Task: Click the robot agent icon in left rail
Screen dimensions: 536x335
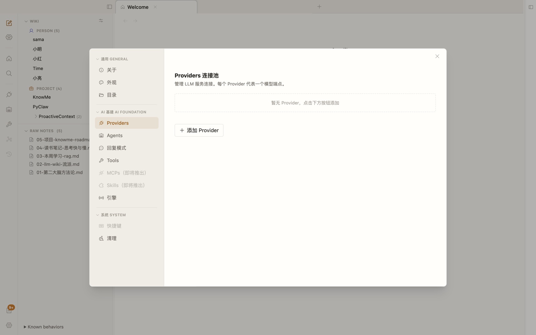Action: (9, 110)
